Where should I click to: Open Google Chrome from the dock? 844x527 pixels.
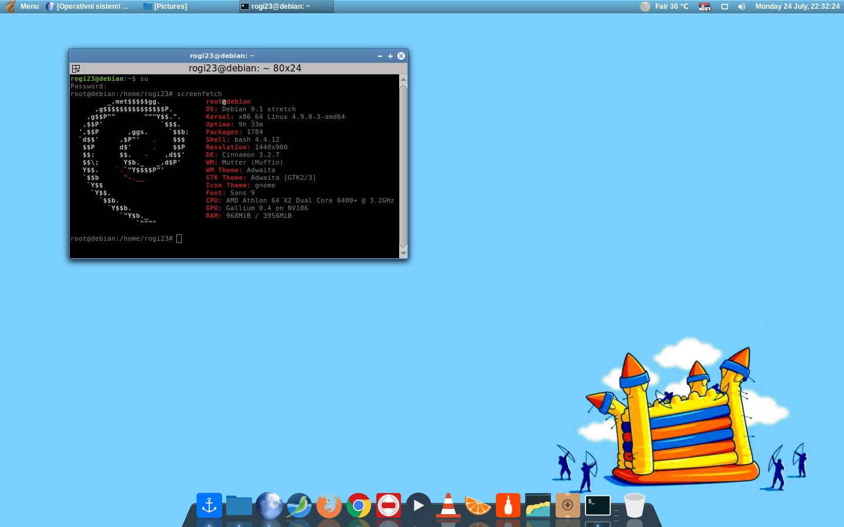point(359,505)
